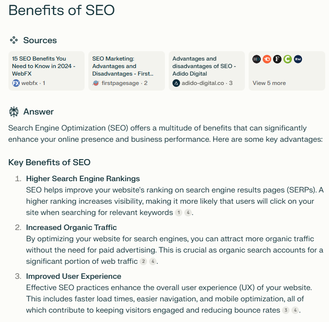The width and height of the screenshot is (329, 322).
Task: Open the 15 SEO Benefits WebFX source card
Action: [47, 71]
